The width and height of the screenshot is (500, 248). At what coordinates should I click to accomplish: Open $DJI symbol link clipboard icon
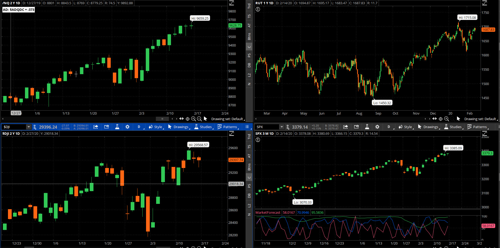35,127
